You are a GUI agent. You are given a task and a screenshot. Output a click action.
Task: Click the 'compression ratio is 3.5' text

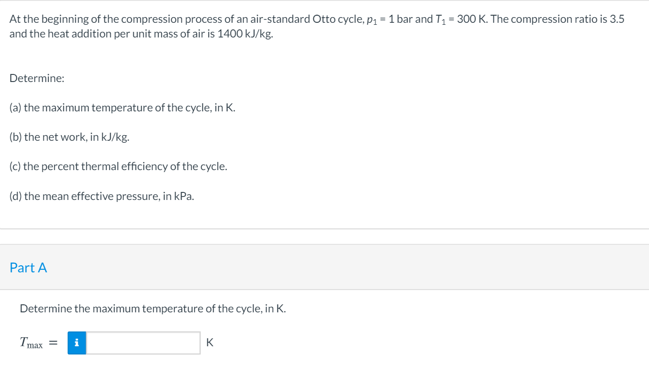click(x=568, y=20)
